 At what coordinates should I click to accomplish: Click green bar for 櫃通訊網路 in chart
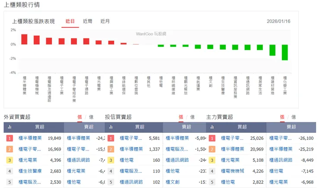pyautogui.click(x=247, y=47)
